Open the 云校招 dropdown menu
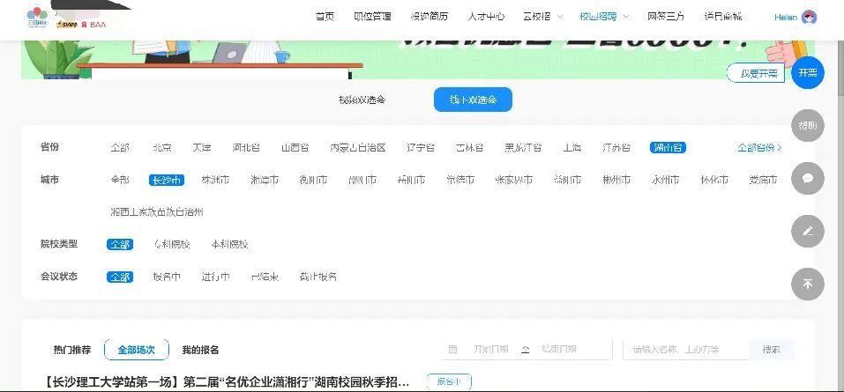 542,17
